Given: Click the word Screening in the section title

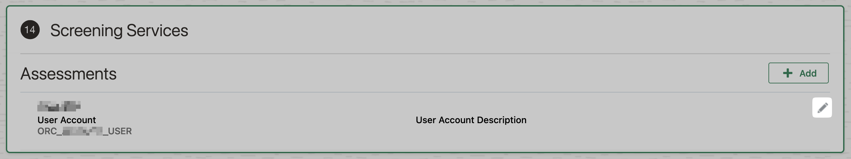Looking at the screenshot, I should [x=86, y=31].
